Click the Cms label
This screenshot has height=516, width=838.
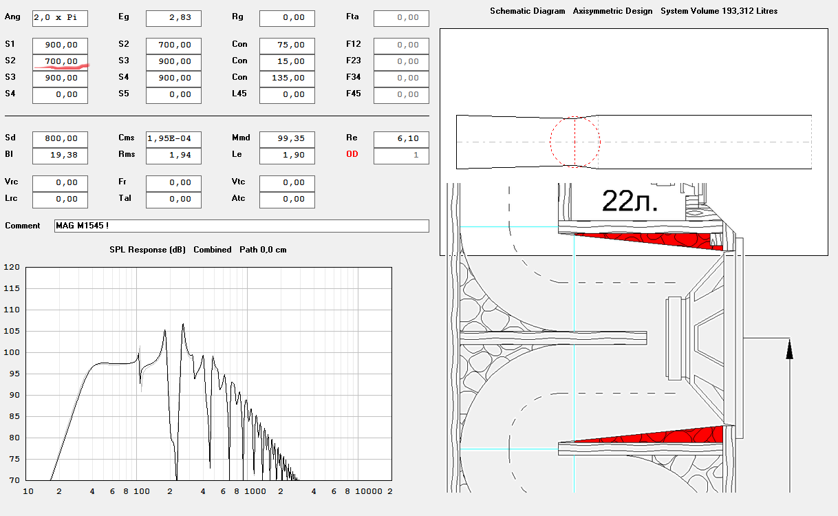coord(127,138)
